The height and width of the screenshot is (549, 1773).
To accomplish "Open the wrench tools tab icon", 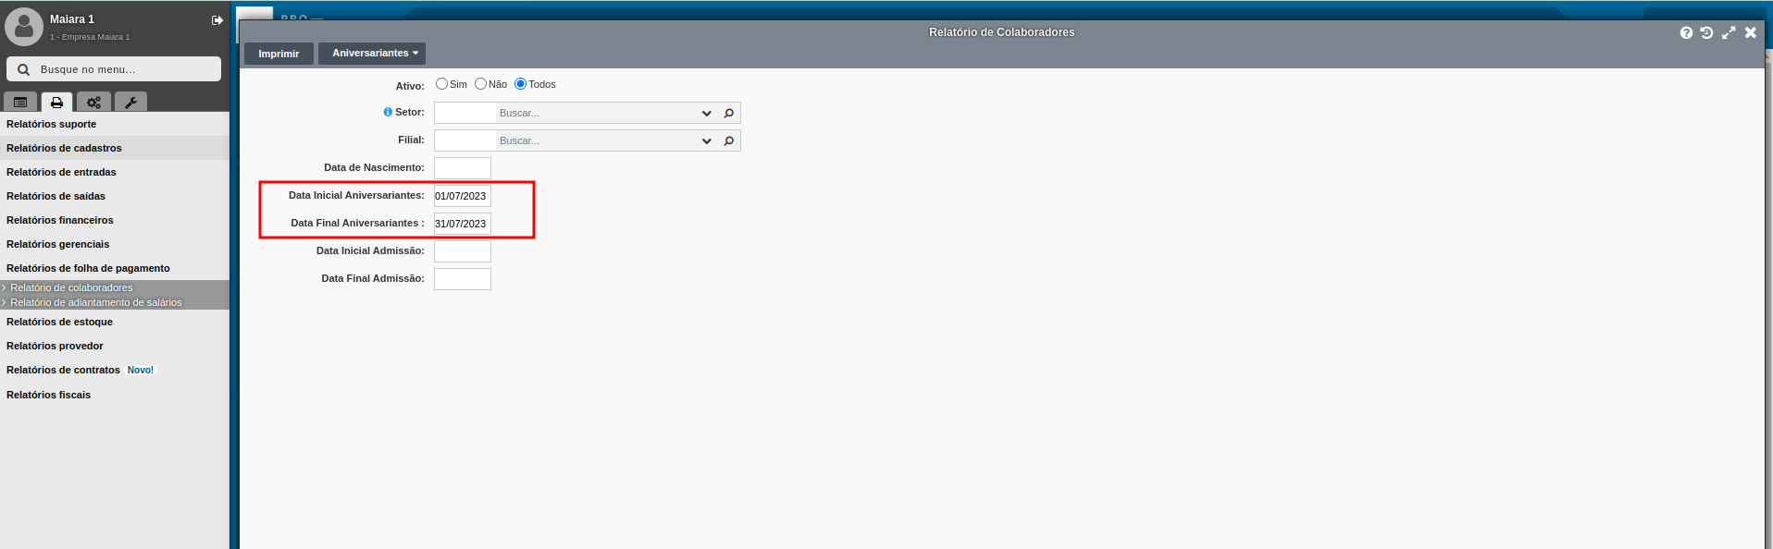I will click(130, 103).
